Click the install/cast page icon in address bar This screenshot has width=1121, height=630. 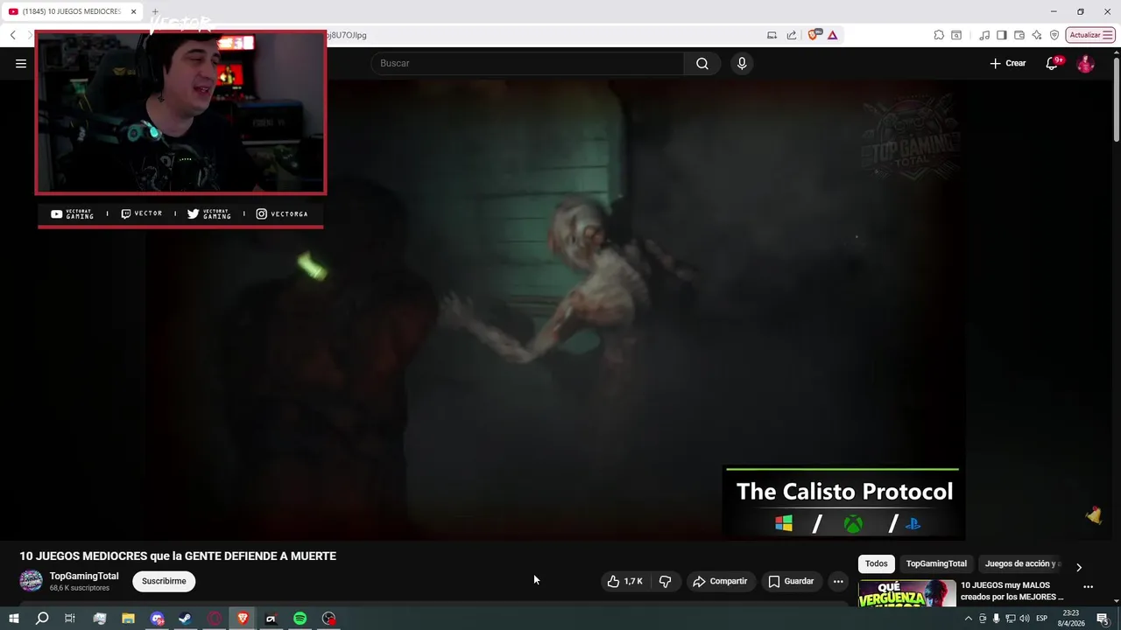click(x=772, y=35)
